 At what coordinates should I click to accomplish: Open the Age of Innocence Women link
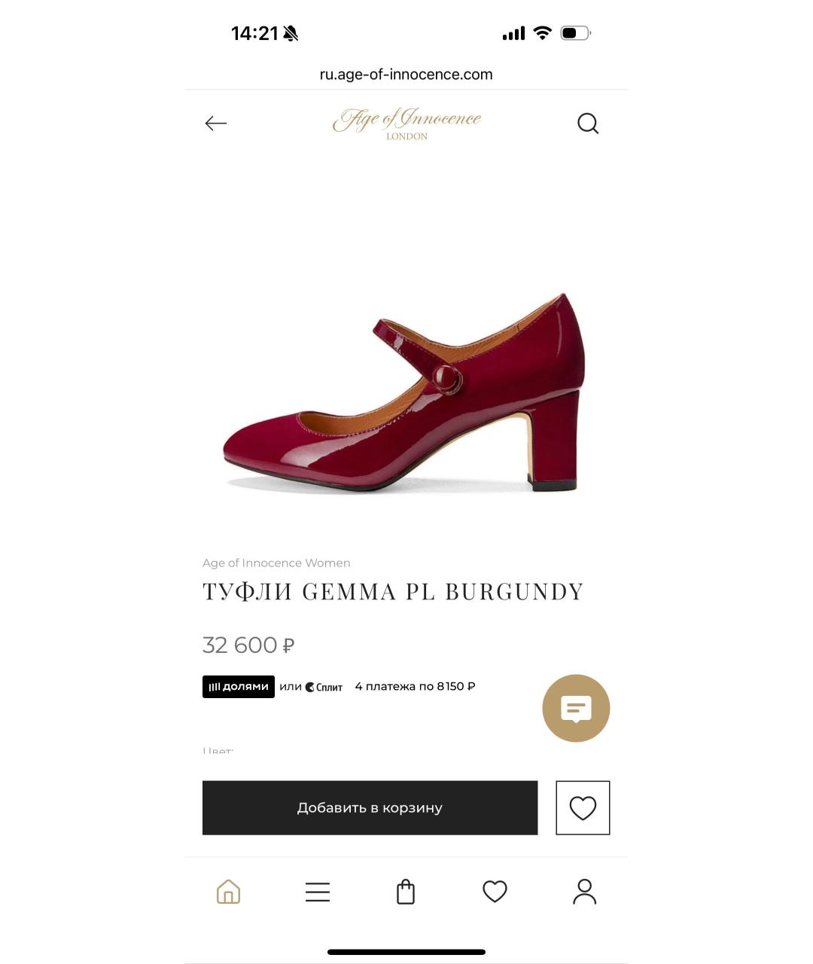pos(276,563)
